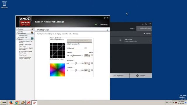Click the Contrast value input field

(x=86, y=70)
